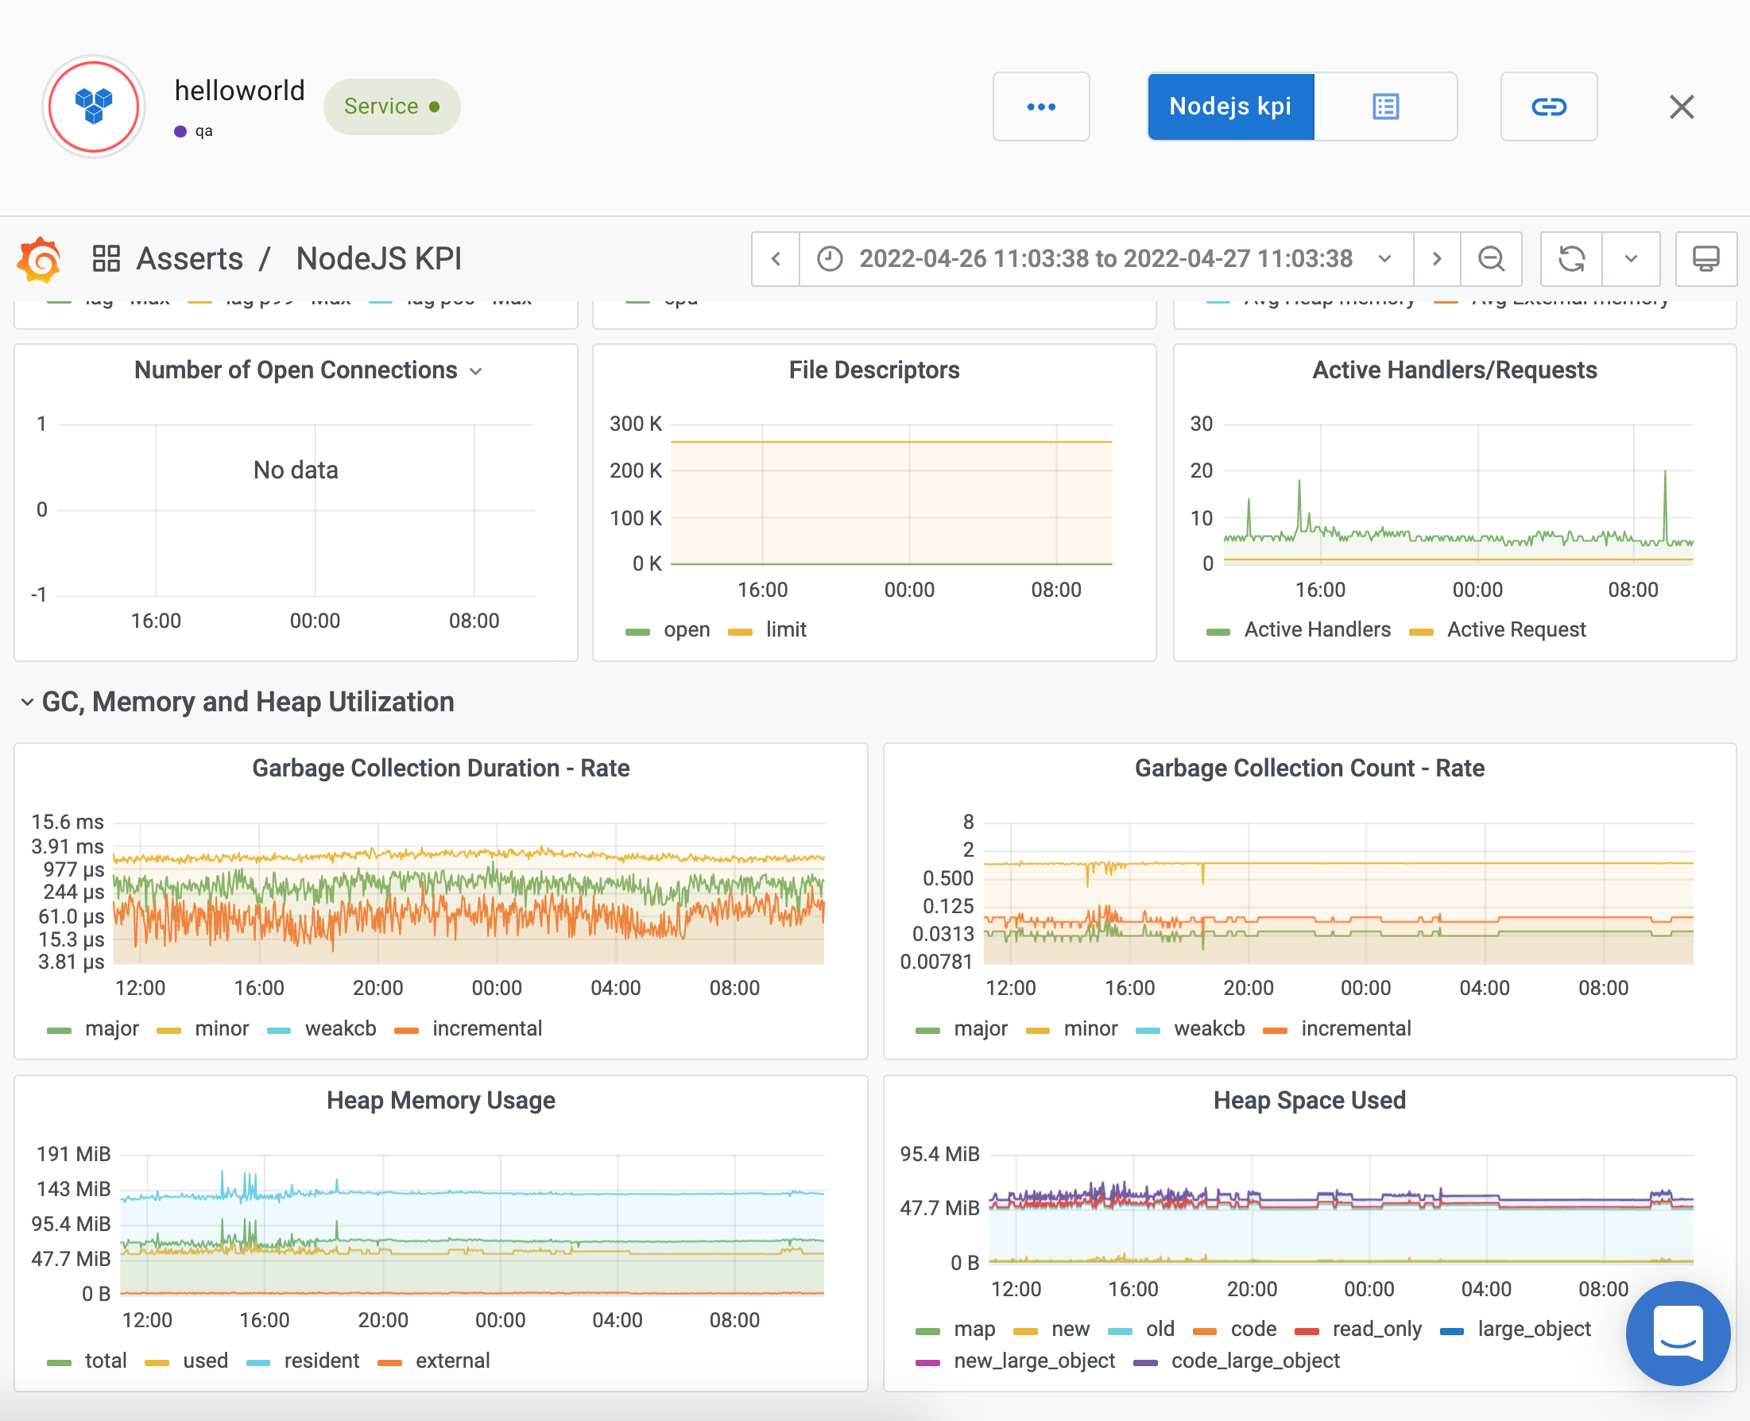The height and width of the screenshot is (1421, 1750).
Task: Open the time range picker dropdown
Action: point(1384,258)
